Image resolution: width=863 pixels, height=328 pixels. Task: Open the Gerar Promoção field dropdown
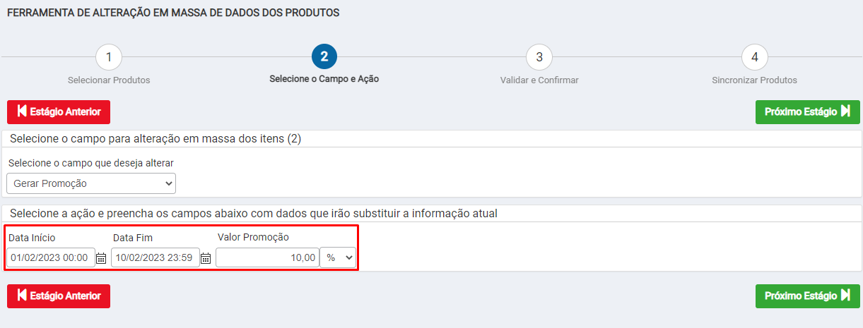tap(91, 183)
